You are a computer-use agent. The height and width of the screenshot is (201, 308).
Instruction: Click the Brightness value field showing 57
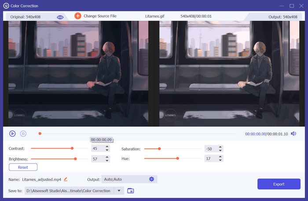coord(98,159)
